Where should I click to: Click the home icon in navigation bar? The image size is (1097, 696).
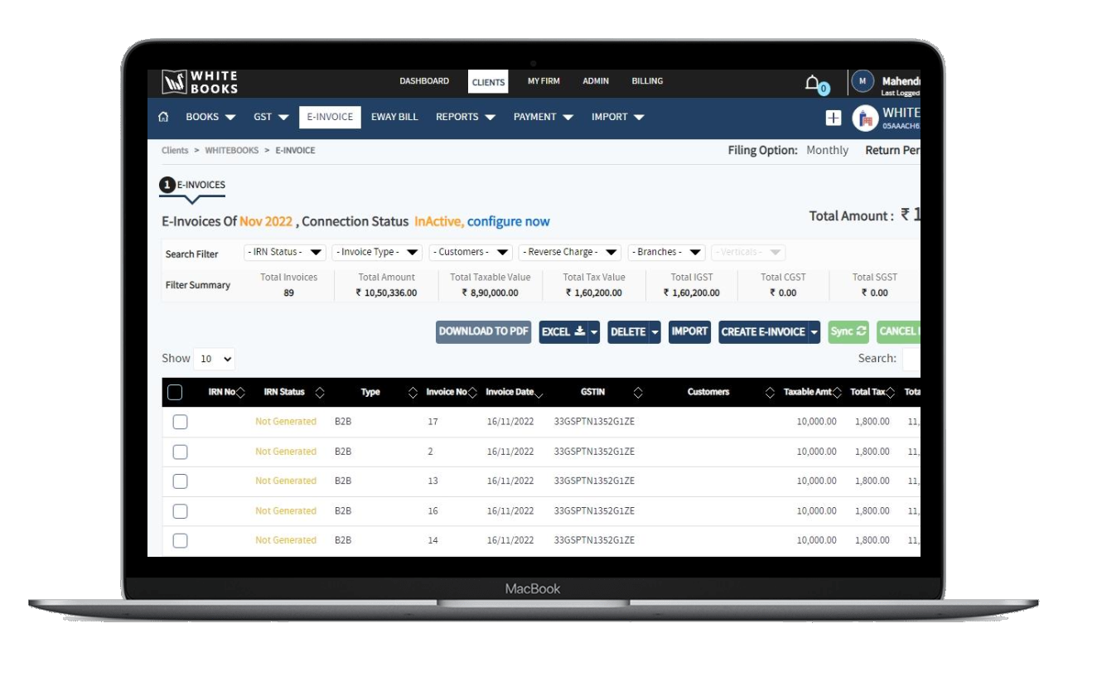click(x=163, y=117)
